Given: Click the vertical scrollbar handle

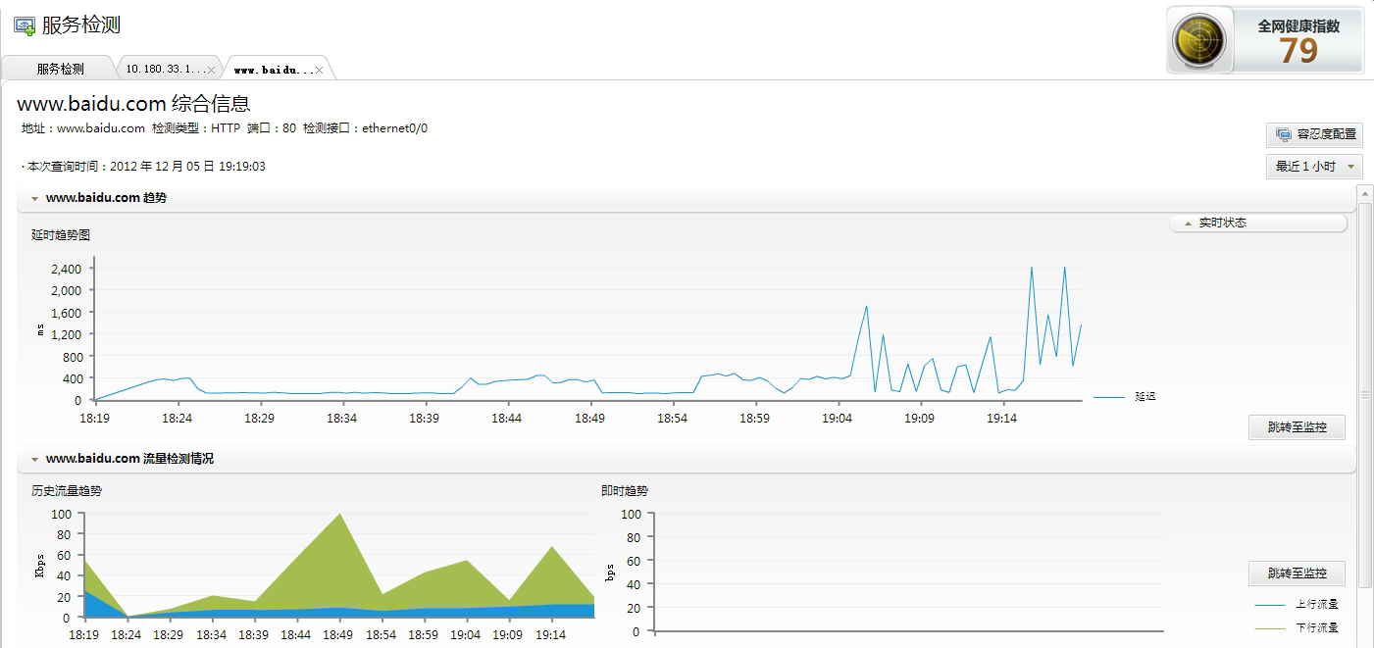Looking at the screenshot, I should tap(1364, 395).
